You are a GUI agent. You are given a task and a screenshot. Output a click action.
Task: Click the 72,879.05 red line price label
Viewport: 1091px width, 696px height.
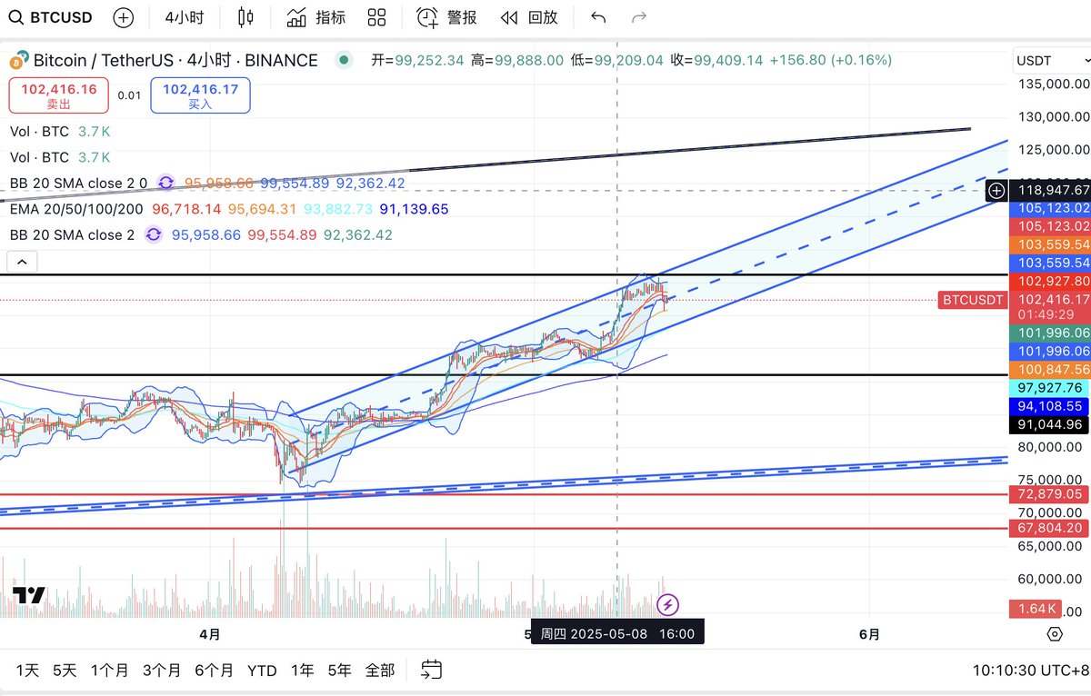[1049, 493]
